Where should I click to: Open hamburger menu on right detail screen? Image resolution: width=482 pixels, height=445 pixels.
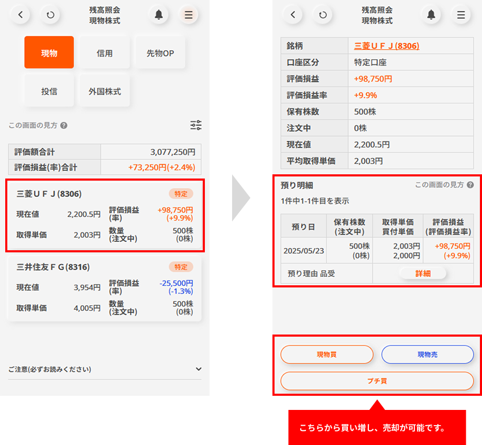461,15
